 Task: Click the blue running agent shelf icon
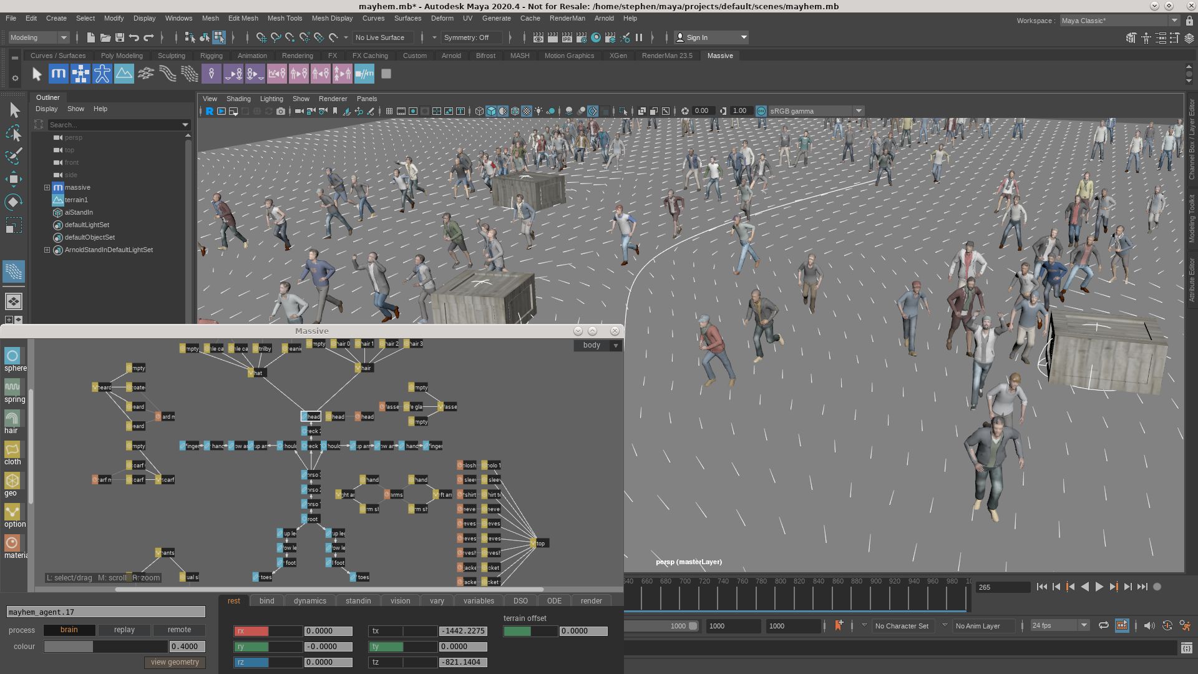click(x=102, y=74)
